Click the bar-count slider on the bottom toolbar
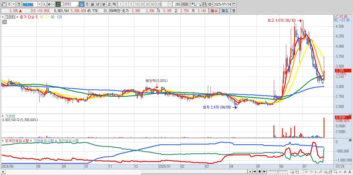Image resolution: width=353 pixels, height=175 pixels. coord(278,172)
